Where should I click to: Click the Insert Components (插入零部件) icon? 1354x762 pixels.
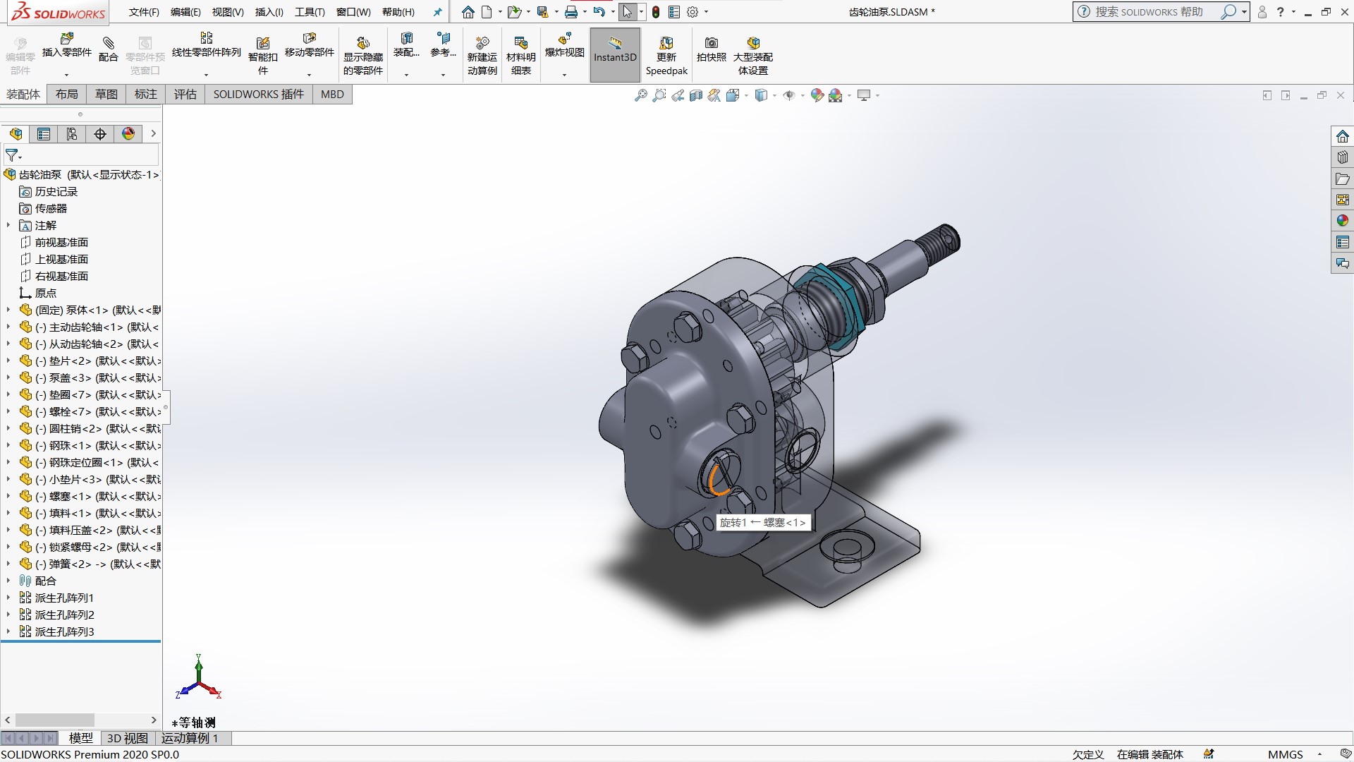(67, 40)
